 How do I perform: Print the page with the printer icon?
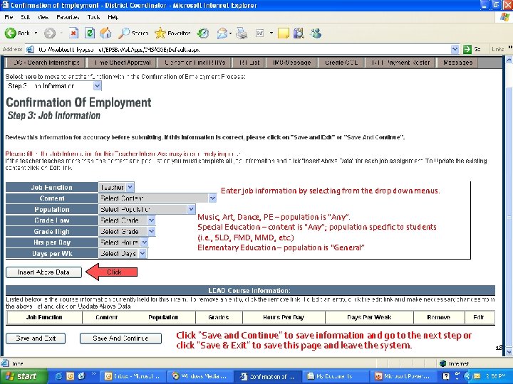(x=242, y=33)
